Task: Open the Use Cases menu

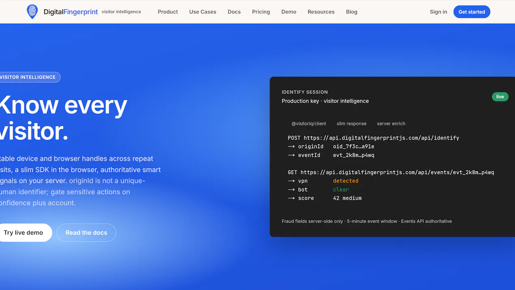Action: 203,12
